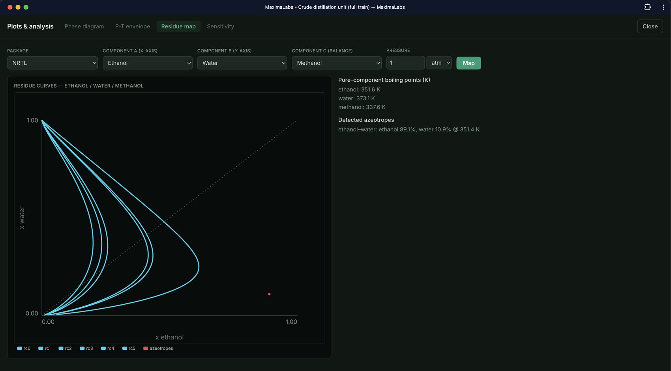671x371 pixels.
Task: Click the 'x ethanol' axis label
Action: 169,337
